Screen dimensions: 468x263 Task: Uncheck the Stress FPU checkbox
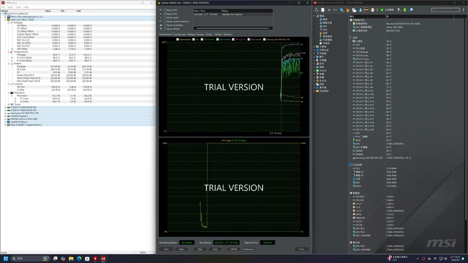[x=165, y=14]
